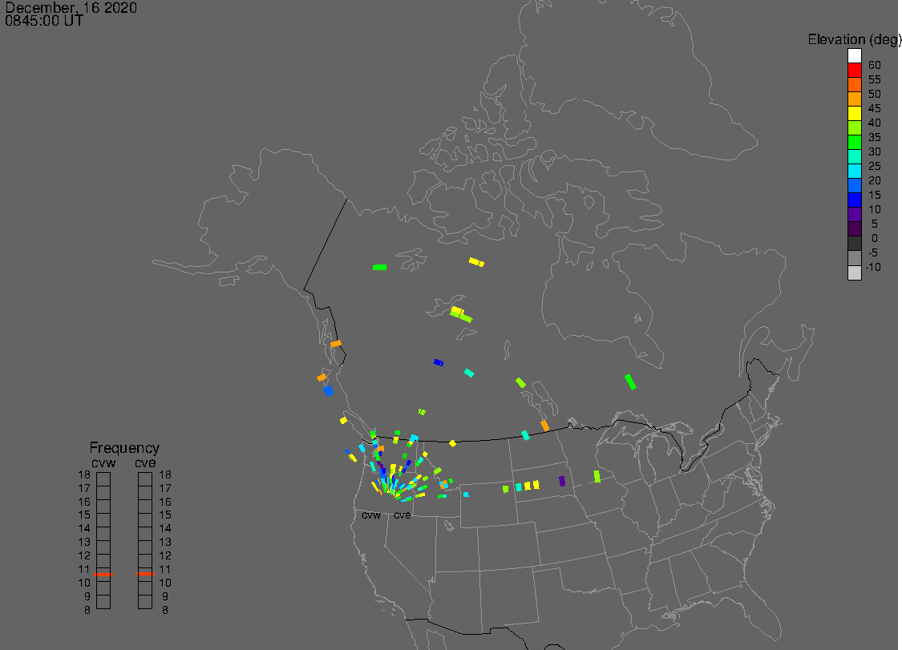Select the dark gray swatch between -5 and 0
This screenshot has width=902, height=650.
[854, 243]
